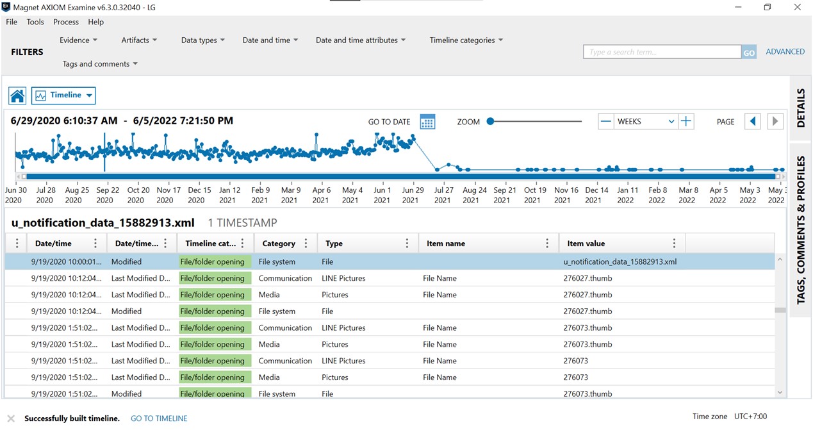Open the Tools menu

35,21
